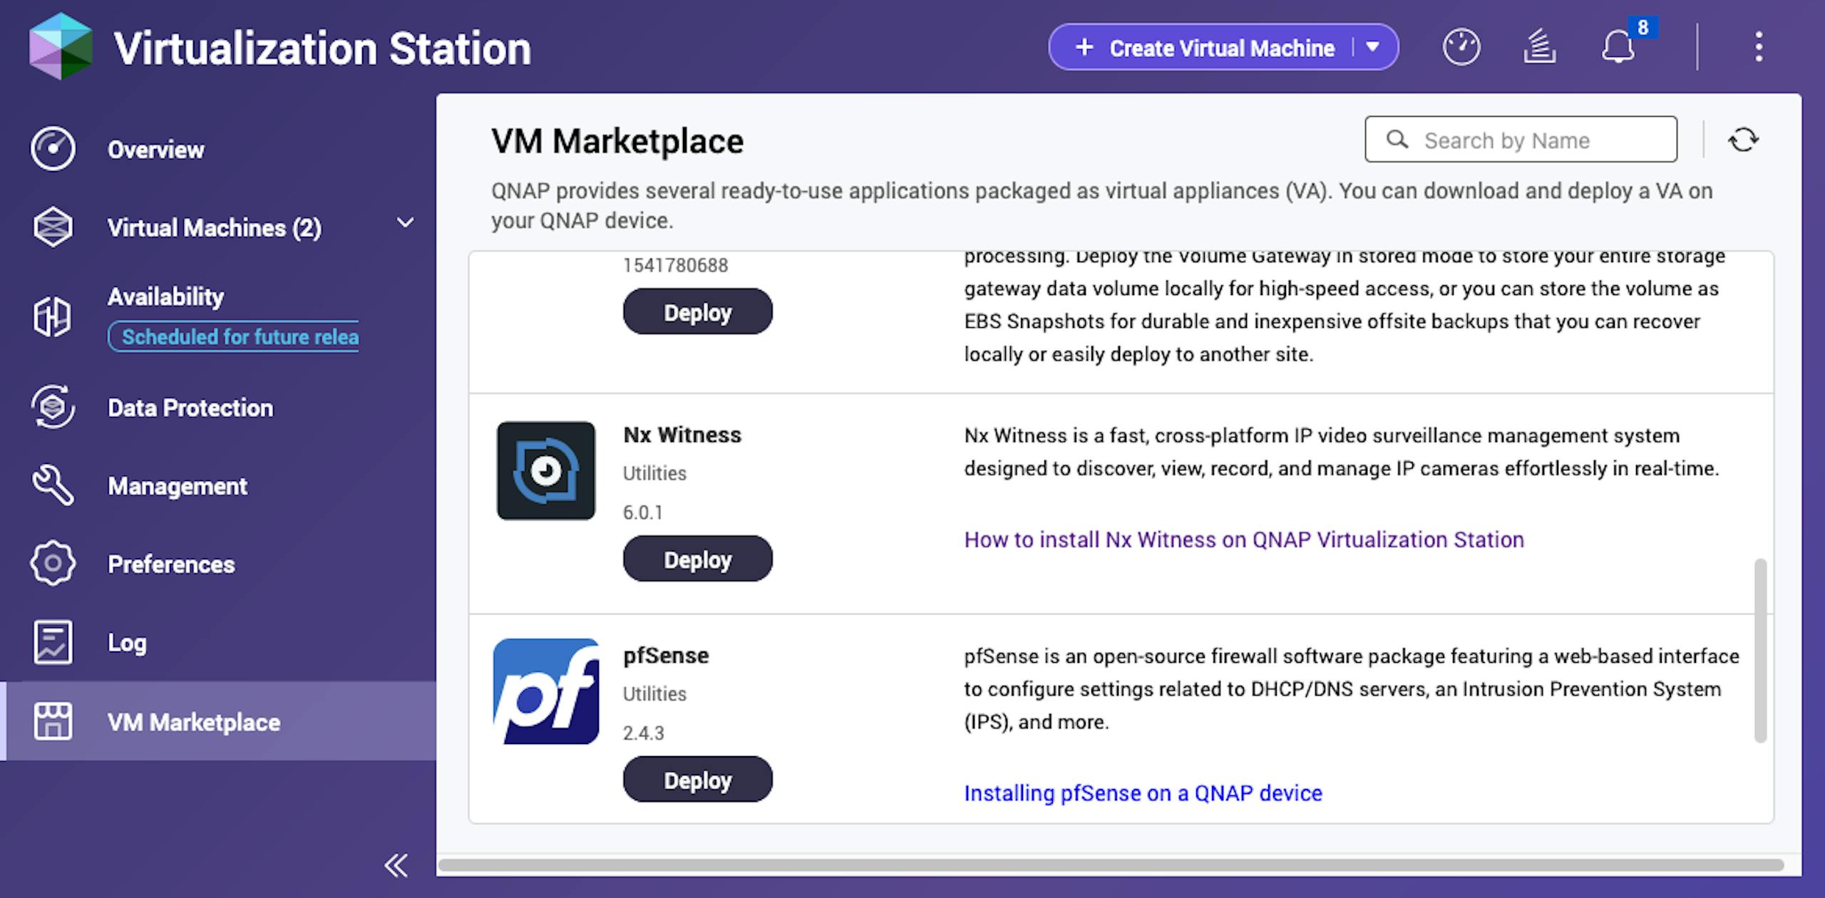Open the three-dot more options menu
This screenshot has height=898, width=1825.
(x=1759, y=47)
